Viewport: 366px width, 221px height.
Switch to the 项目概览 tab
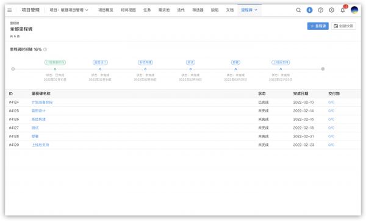coord(106,10)
